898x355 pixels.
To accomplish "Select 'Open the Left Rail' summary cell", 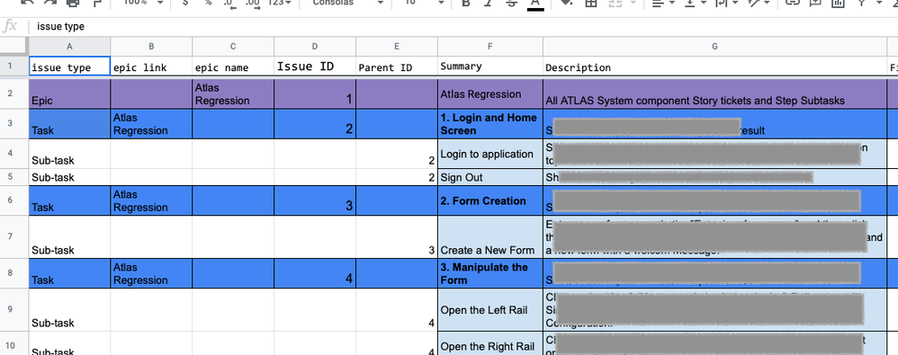I will tap(490, 310).
